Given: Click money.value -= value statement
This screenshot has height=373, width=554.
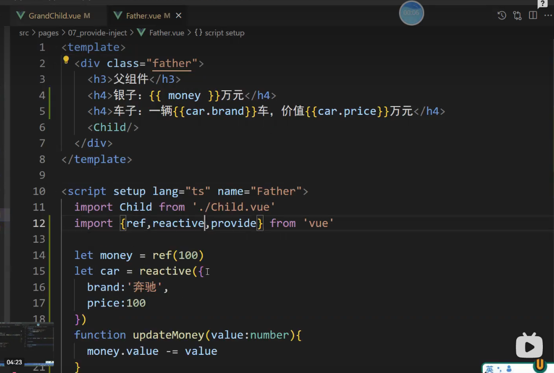Looking at the screenshot, I should point(152,352).
